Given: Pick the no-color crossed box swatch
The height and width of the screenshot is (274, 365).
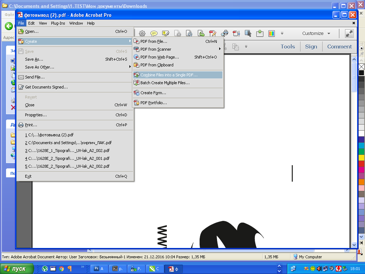Looking at the screenshot, I should (361, 67).
